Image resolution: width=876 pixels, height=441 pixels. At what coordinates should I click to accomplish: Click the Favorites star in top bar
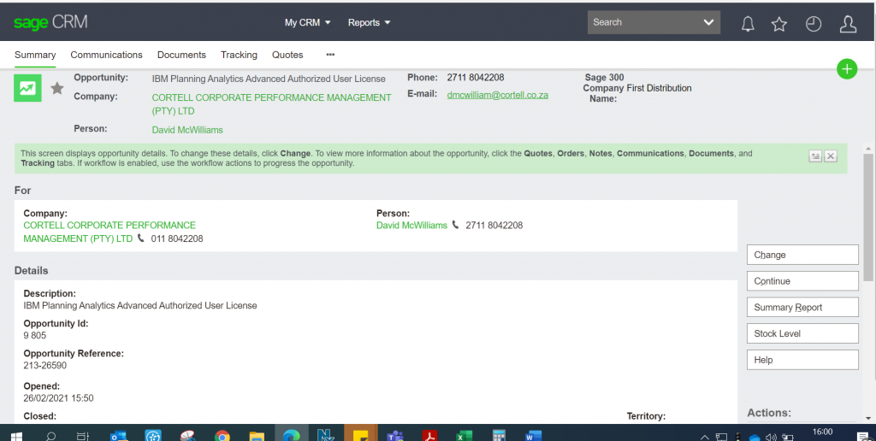coord(779,24)
